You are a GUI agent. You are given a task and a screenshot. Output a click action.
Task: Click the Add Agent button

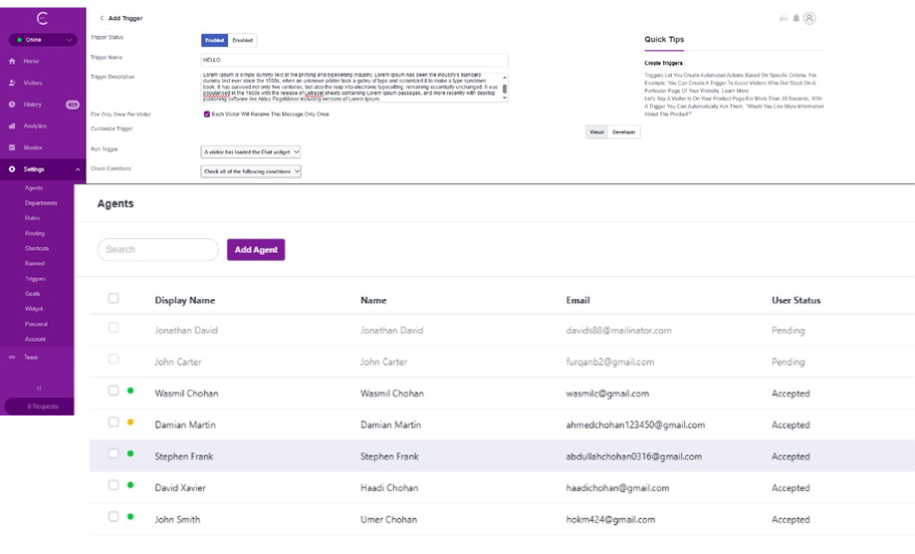(x=256, y=249)
